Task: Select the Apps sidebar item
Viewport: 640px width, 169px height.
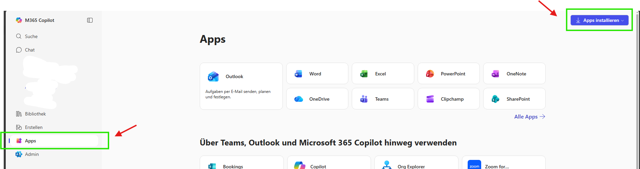Action: [54, 141]
